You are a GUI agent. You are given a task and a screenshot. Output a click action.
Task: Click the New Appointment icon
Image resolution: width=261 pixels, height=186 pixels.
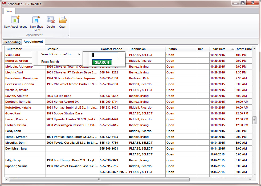coord(15,20)
